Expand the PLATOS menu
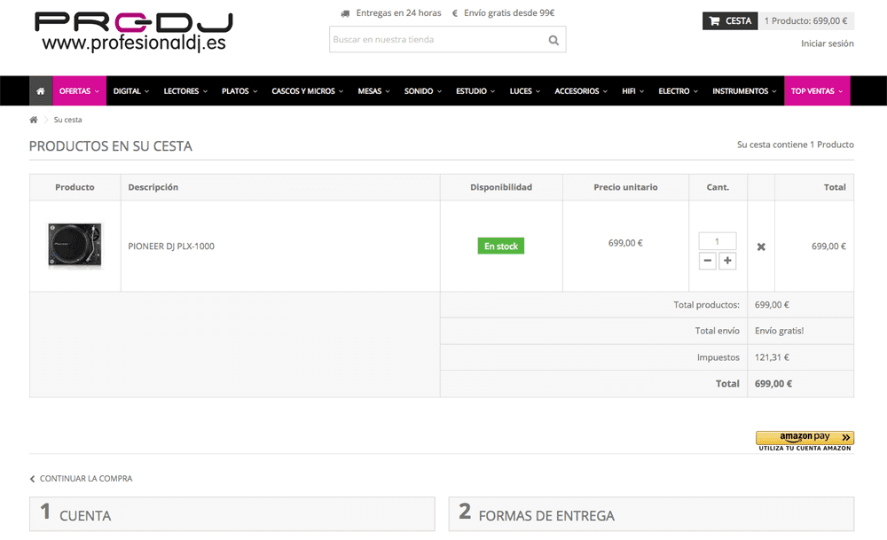Image resolution: width=887 pixels, height=540 pixels. point(239,91)
